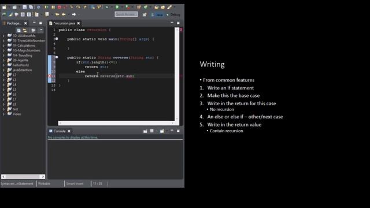Select the L4 project
This screenshot has height=208, width=370.
[14, 85]
